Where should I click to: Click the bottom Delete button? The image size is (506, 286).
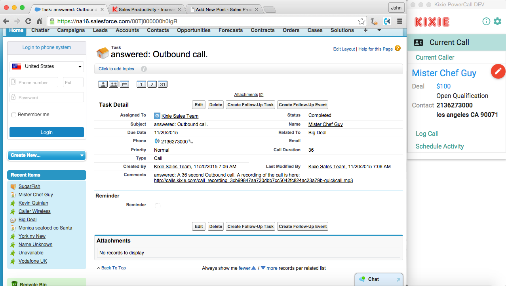[x=216, y=226]
